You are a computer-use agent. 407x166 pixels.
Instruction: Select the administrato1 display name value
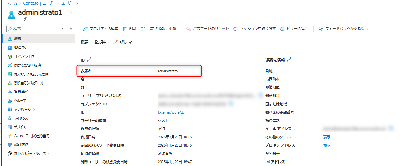point(169,71)
